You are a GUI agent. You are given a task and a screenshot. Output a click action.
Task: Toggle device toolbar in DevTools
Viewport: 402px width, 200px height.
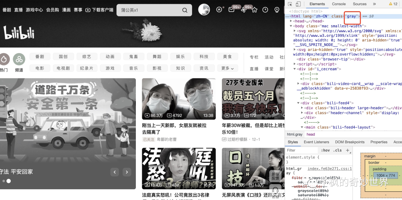pyautogui.click(x=298, y=4)
